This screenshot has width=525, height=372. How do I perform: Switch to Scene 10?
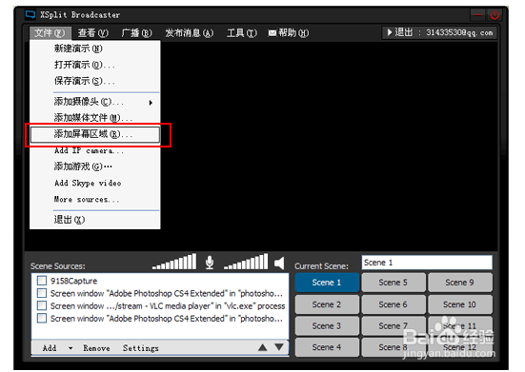pyautogui.click(x=459, y=304)
